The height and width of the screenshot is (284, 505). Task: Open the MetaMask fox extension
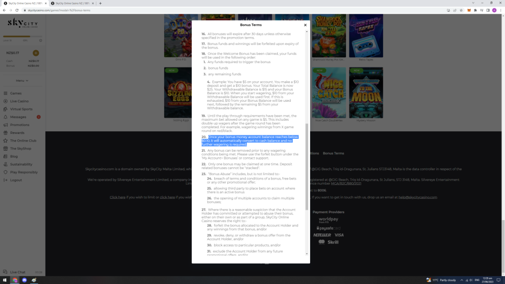[469, 10]
